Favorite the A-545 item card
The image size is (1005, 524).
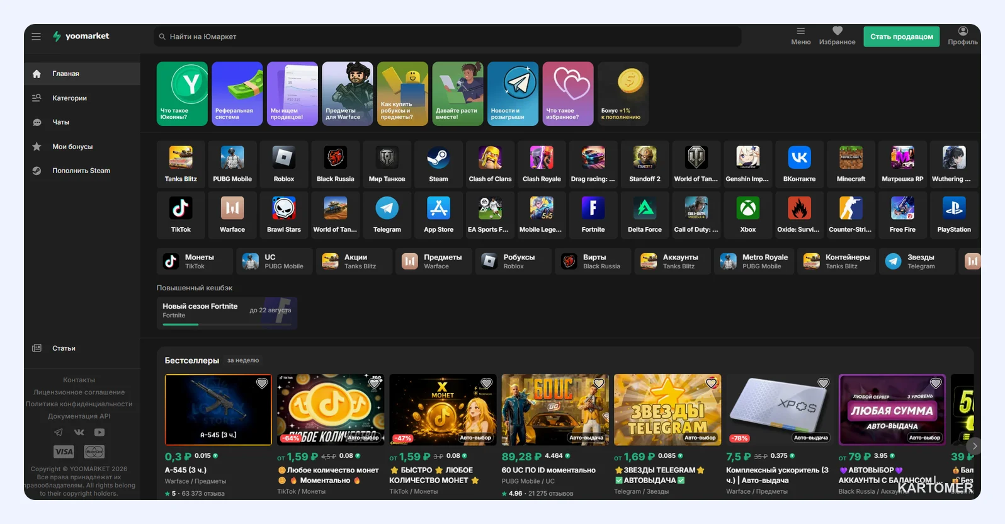(x=262, y=383)
